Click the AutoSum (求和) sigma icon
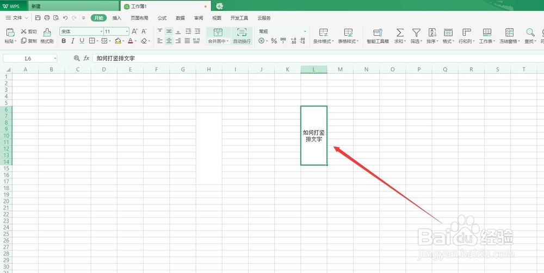544x273 pixels. click(x=400, y=33)
